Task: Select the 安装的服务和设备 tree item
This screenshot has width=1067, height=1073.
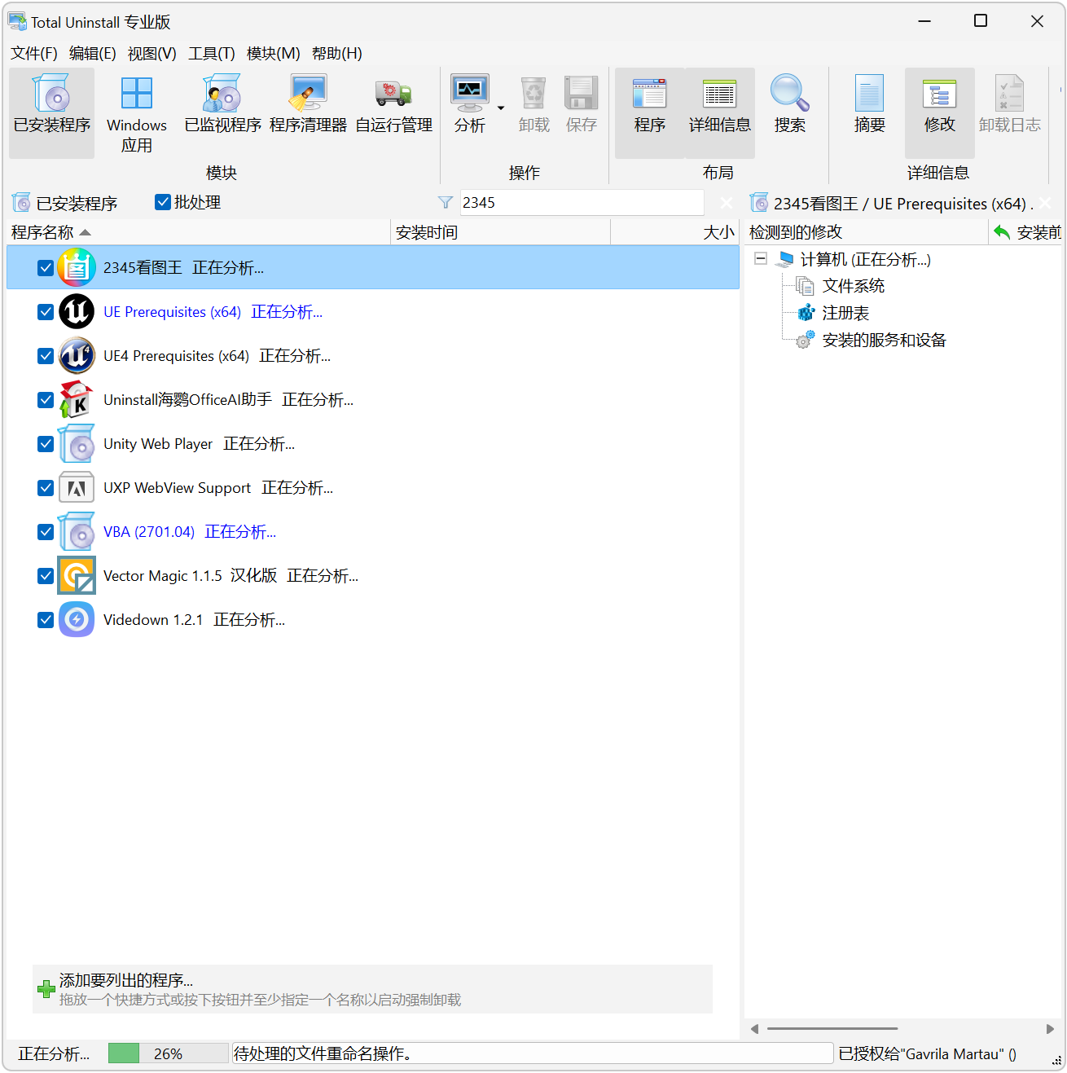Action: [885, 340]
